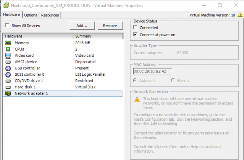The image size is (244, 160).
Task: Click the 2048 MB summary value
Action: (83, 43)
